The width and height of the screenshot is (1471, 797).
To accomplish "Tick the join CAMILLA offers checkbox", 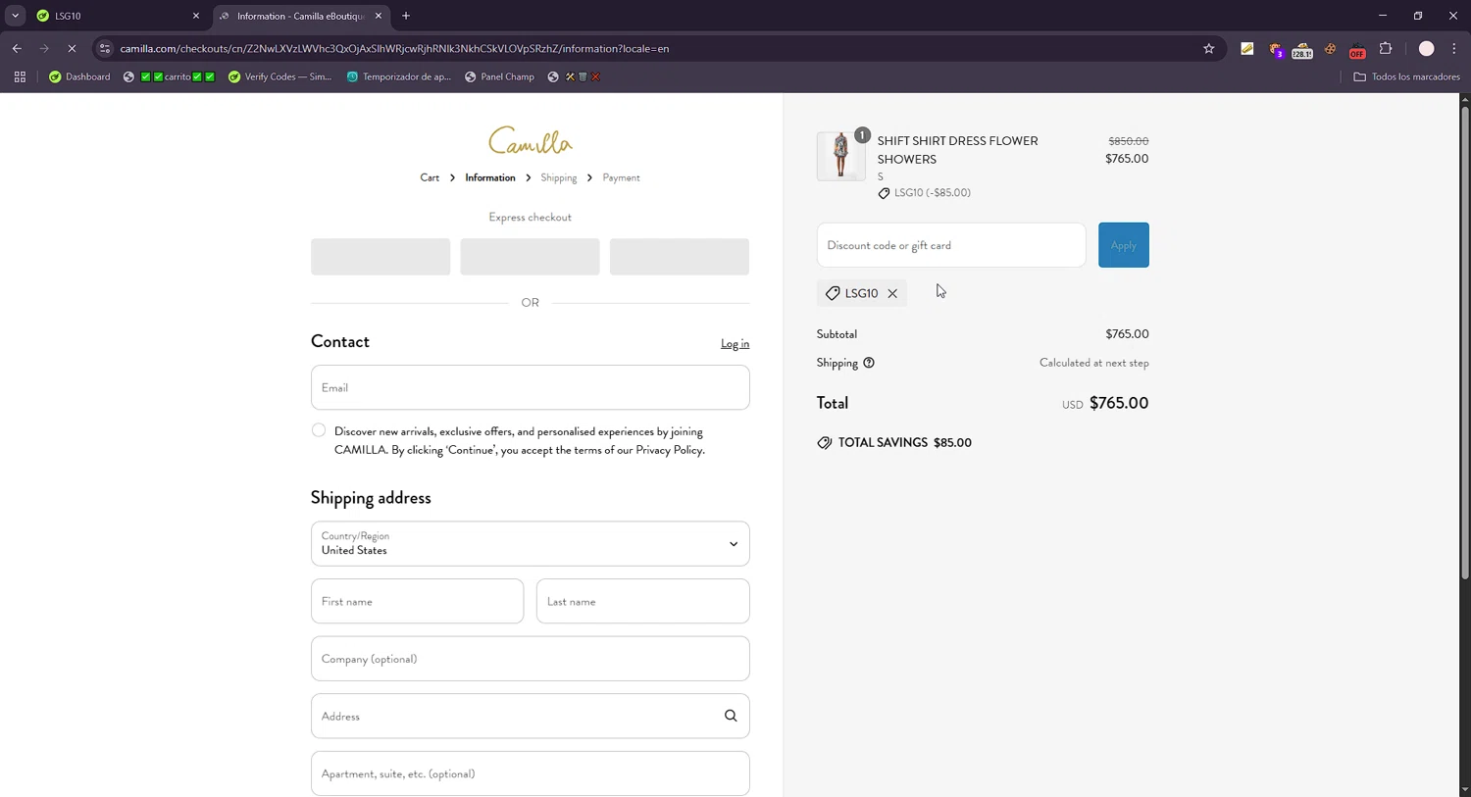I will click(x=319, y=430).
